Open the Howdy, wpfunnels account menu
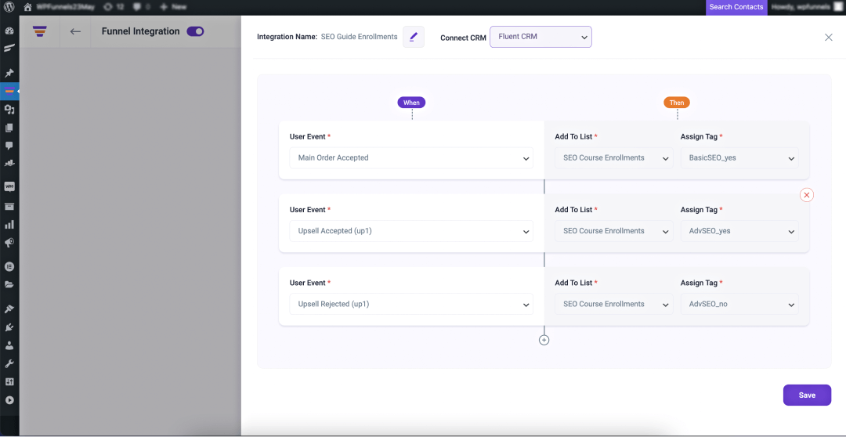The width and height of the screenshot is (846, 437). click(806, 7)
